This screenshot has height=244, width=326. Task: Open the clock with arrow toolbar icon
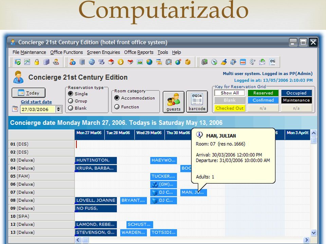pyautogui.click(x=214, y=62)
